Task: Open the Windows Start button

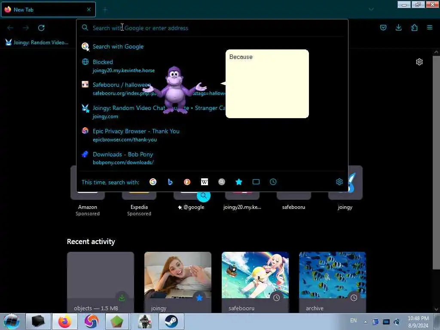Action: click(11, 321)
